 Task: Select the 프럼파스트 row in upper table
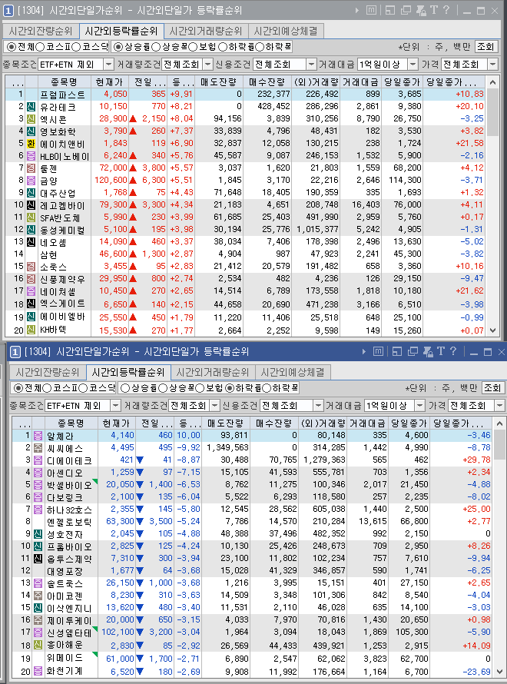(246, 95)
